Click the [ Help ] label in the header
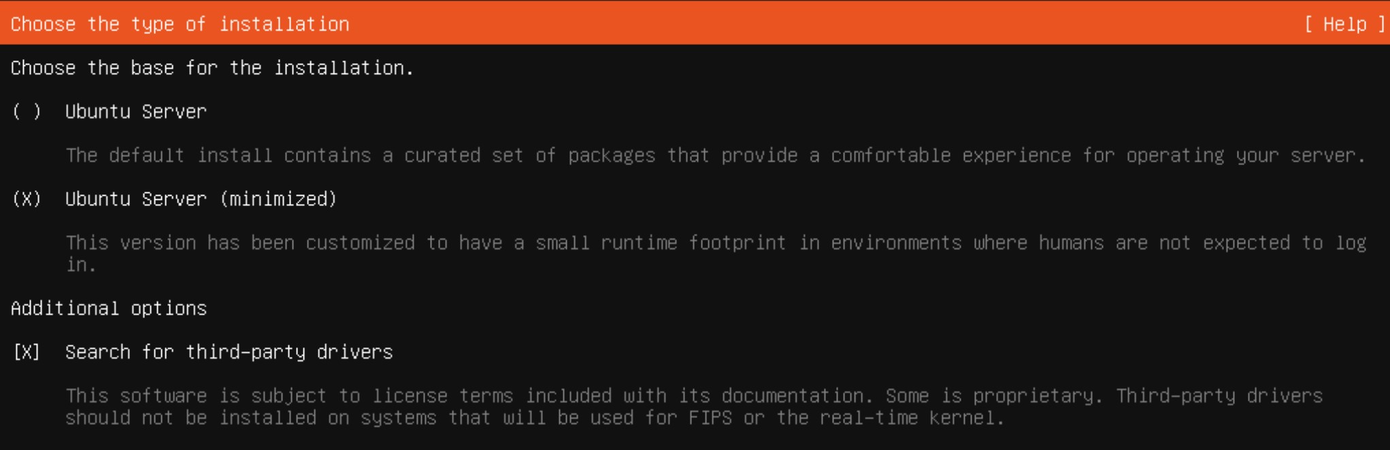 tap(1345, 23)
